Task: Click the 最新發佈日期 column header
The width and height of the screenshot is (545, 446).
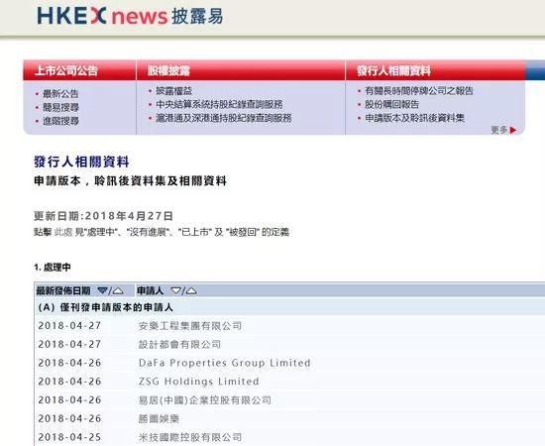Action: point(63,290)
